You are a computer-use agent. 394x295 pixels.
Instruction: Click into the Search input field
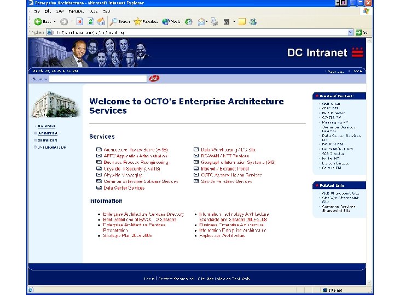98,79
